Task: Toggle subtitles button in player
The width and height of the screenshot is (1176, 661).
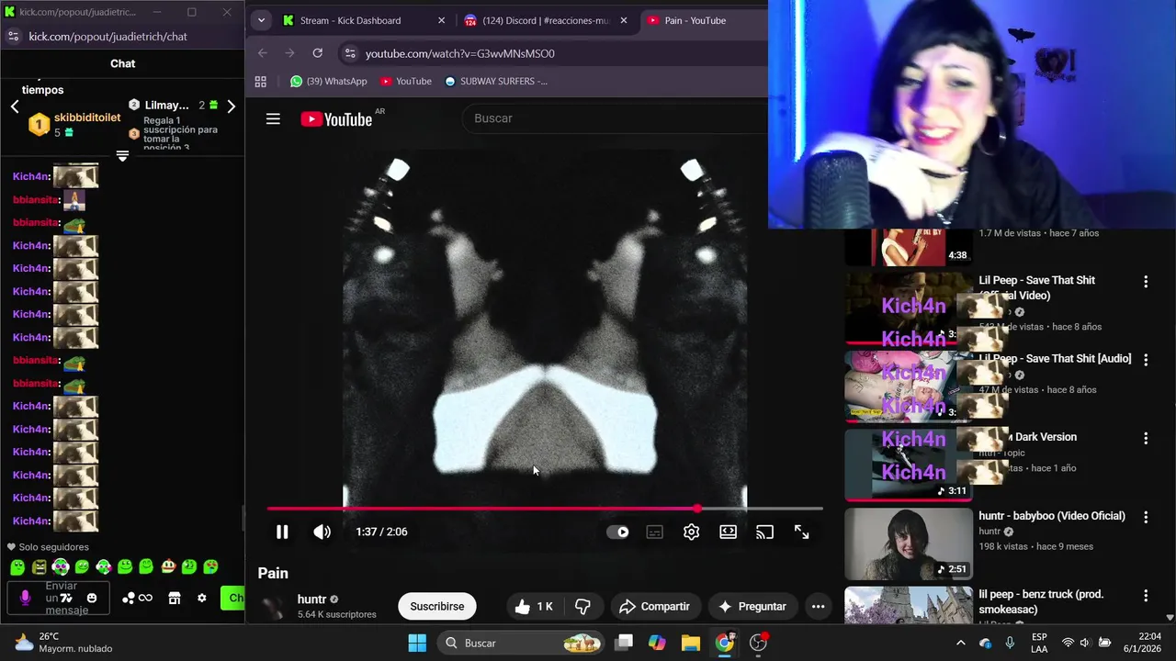Action: click(654, 532)
